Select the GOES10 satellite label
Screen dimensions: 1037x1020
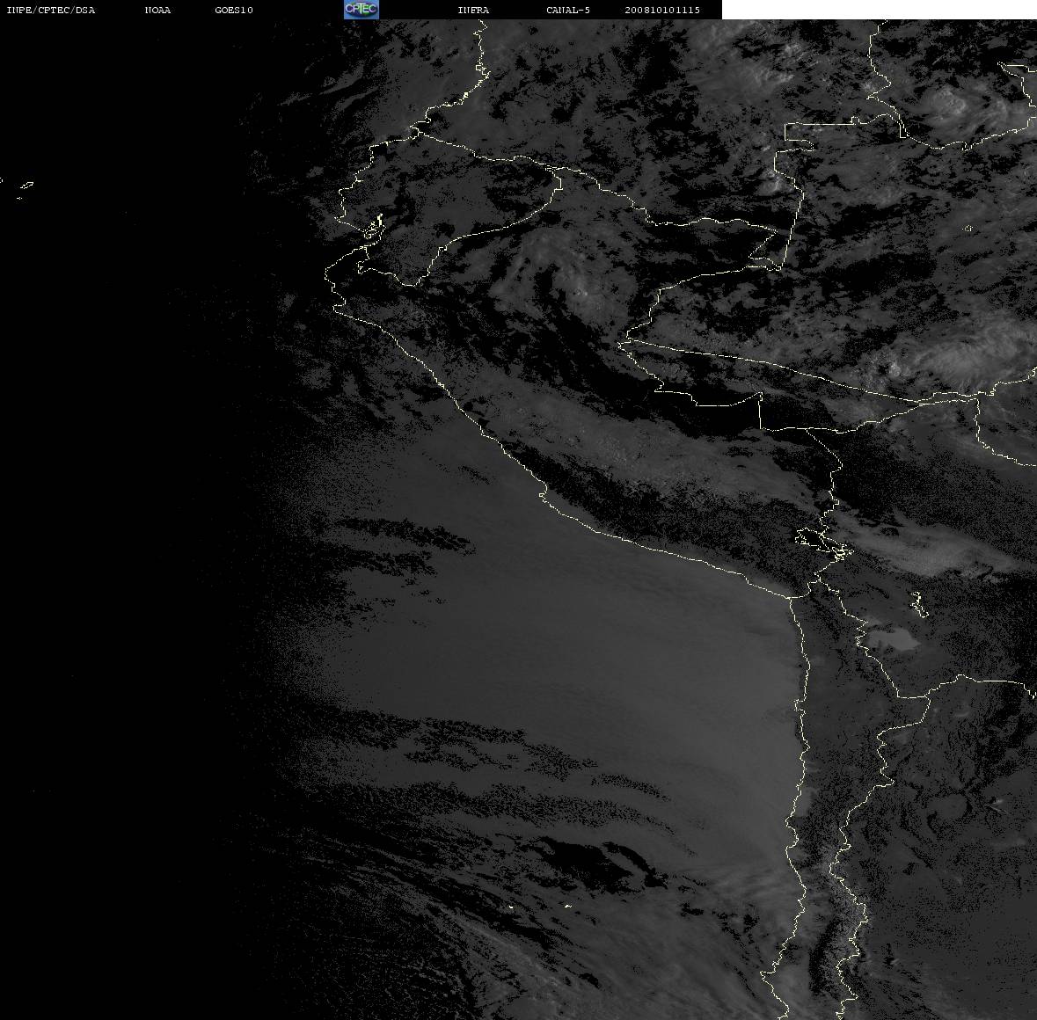(x=234, y=10)
